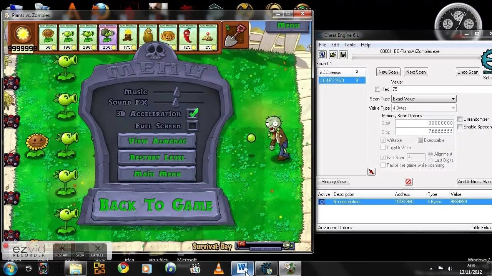The image size is (492, 276).
Task: Open Memory View
Action: coord(333,182)
